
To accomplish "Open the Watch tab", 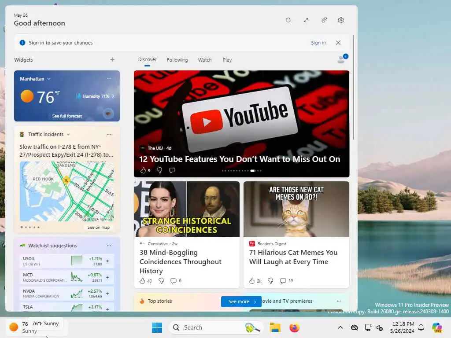I will click(x=205, y=60).
